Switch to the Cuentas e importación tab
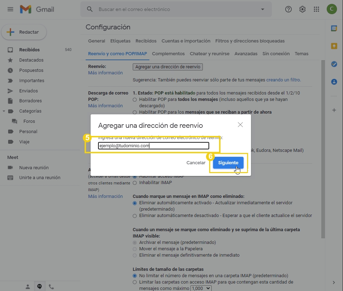The image size is (343, 291). point(186,41)
